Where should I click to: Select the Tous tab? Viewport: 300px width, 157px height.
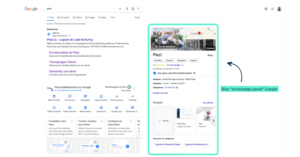[x=50, y=17]
